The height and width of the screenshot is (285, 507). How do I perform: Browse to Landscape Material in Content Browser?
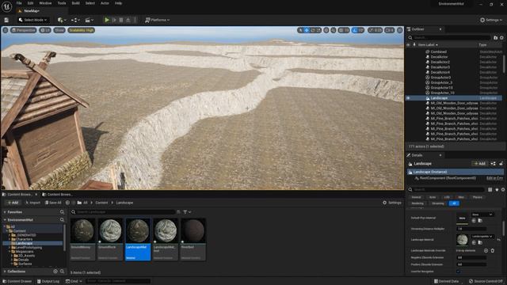coord(480,242)
